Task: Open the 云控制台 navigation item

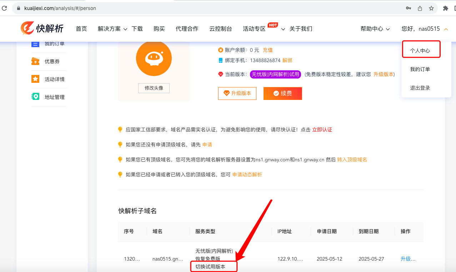Action: pos(221,29)
